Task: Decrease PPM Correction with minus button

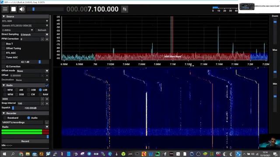Action: 42,39
